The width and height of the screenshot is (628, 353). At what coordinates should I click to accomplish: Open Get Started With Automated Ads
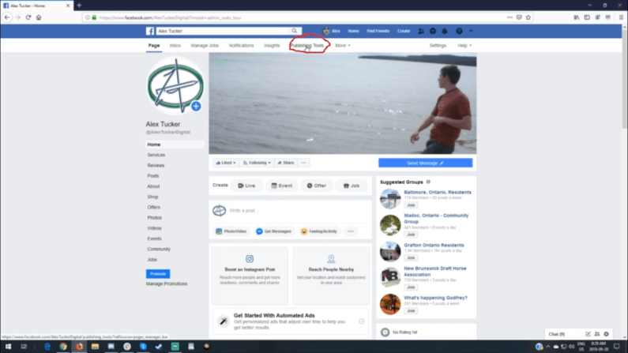coord(291,321)
